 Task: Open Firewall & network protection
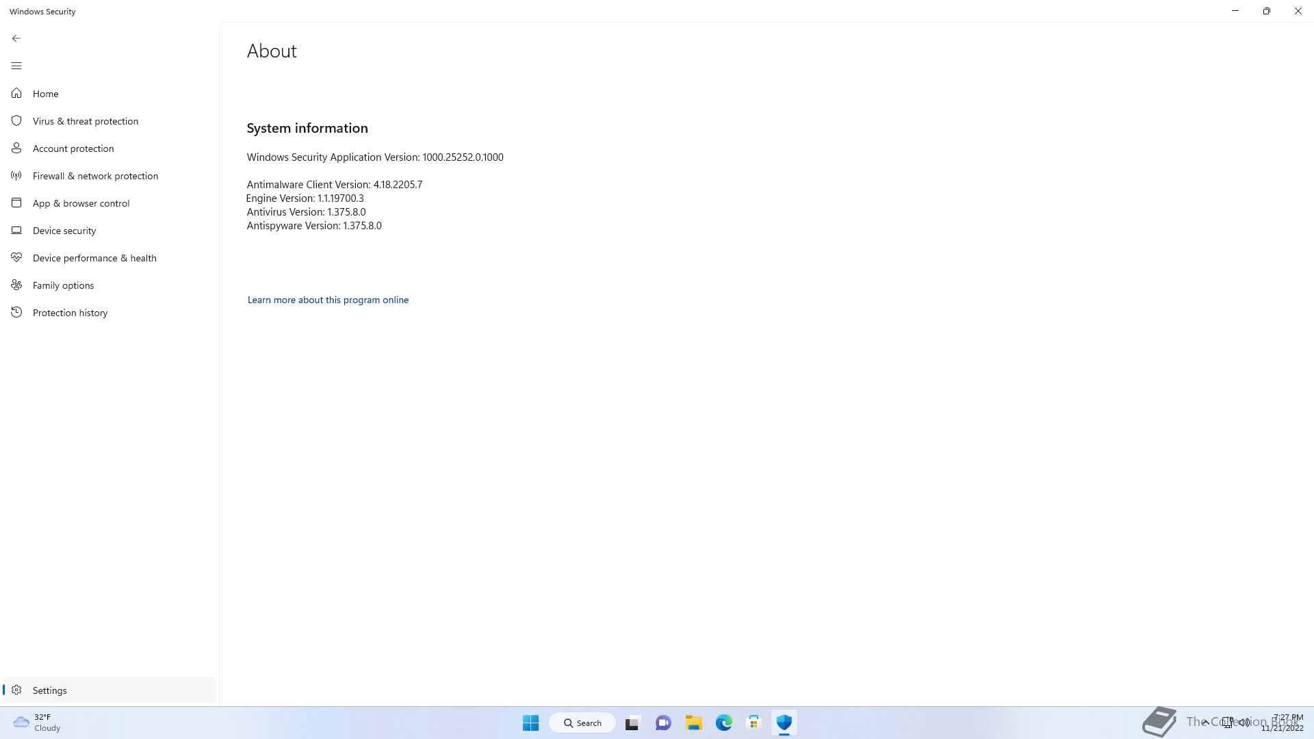[x=109, y=176]
